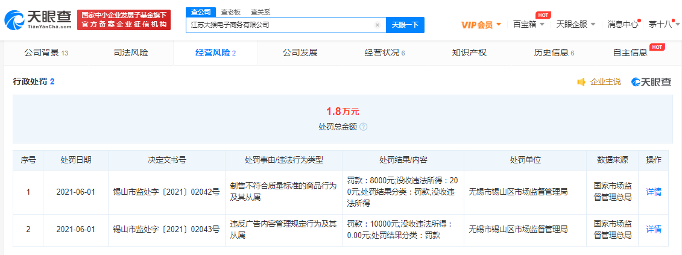
Task: Click the 企业主说 speaker icon
Action: point(581,82)
